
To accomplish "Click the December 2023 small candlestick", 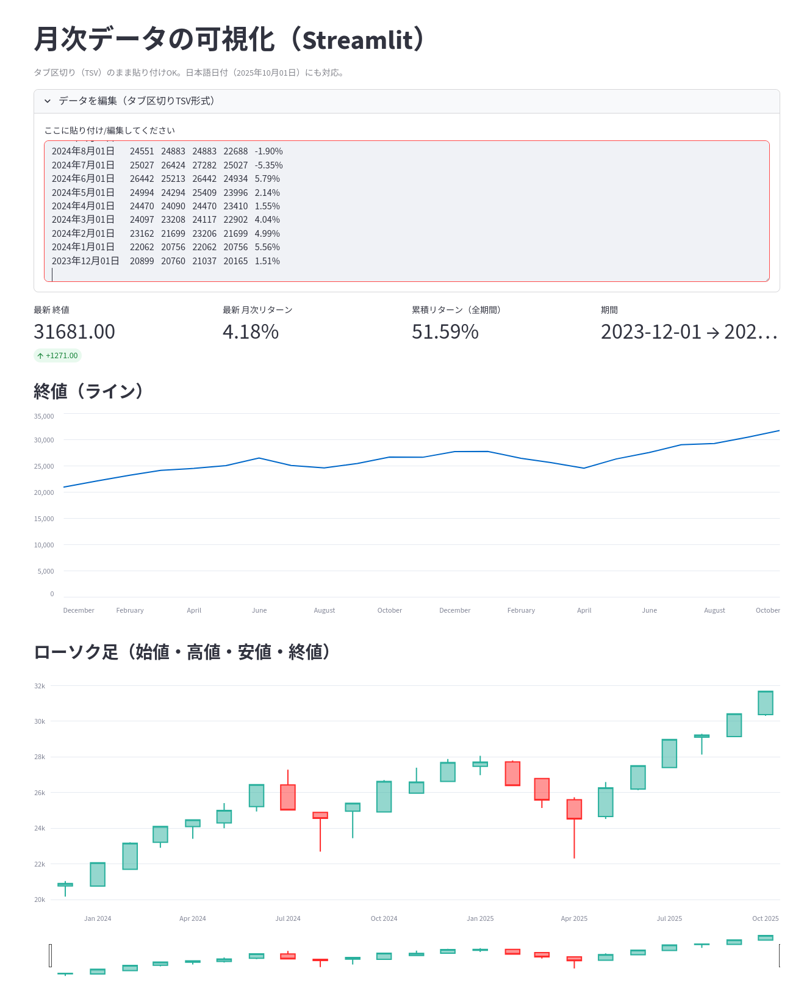I will [65, 885].
